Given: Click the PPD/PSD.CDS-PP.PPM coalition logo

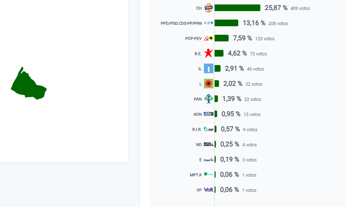Looking at the screenshot, I should click(x=209, y=23).
